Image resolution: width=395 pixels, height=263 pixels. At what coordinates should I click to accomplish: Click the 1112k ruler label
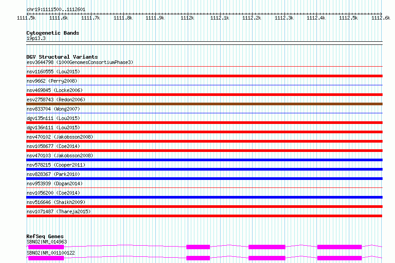(x=187, y=18)
